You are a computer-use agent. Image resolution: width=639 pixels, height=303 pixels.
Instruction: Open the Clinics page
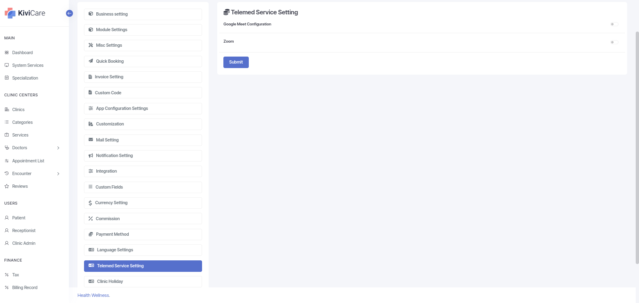tap(18, 109)
